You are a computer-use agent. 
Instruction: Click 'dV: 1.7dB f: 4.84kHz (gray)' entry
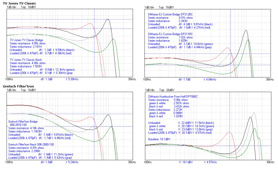pos(195,47)
